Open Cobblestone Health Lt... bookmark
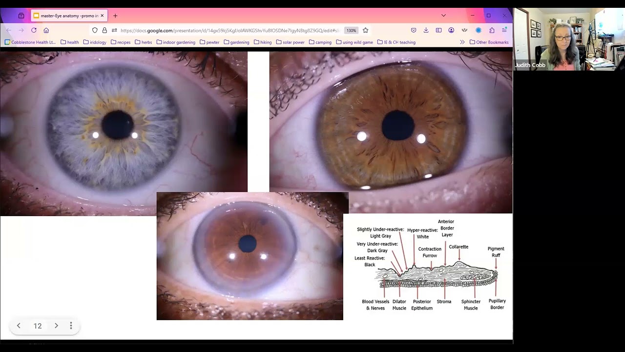The image size is (625, 352). click(x=30, y=42)
